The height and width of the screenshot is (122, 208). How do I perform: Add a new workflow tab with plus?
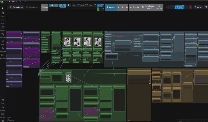click(25, 1)
